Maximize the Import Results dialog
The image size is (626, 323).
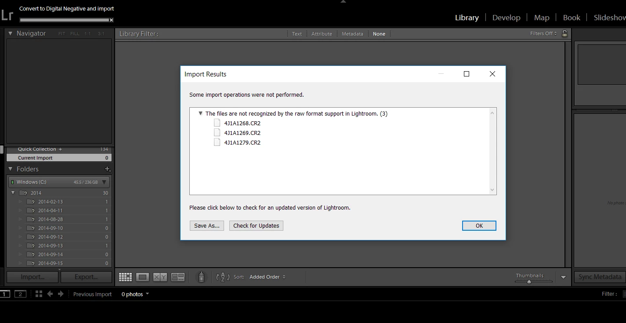point(467,74)
